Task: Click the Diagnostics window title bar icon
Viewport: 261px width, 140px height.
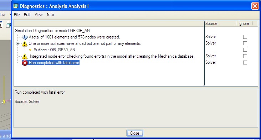Action: 16,6
